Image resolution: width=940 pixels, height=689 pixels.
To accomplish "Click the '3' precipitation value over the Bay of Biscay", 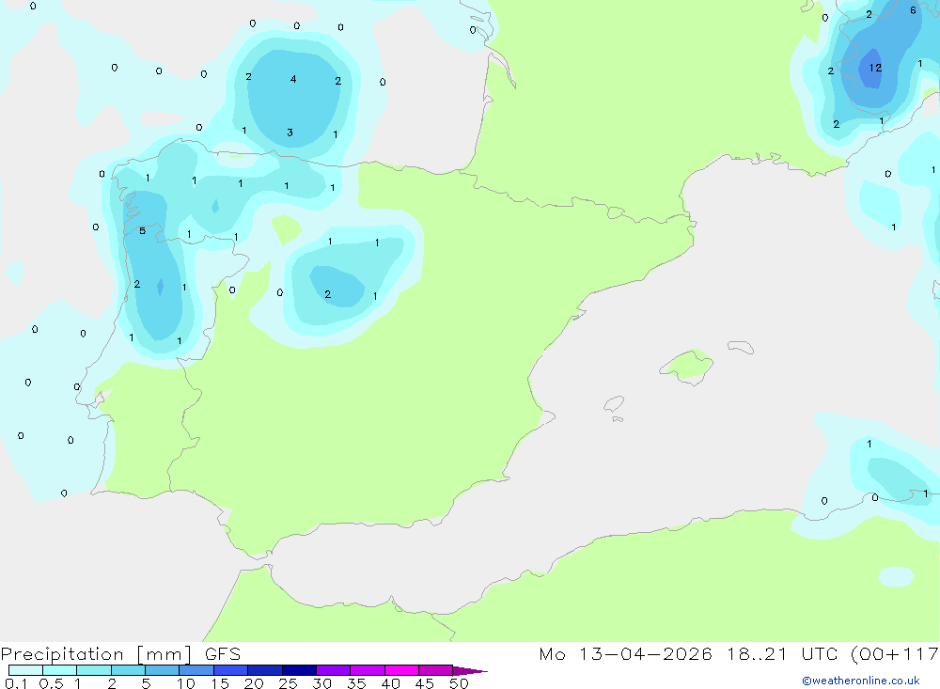I will [290, 133].
